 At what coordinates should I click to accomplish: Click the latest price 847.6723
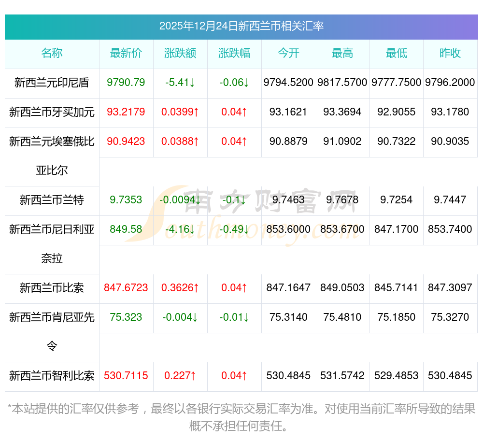[126, 287]
